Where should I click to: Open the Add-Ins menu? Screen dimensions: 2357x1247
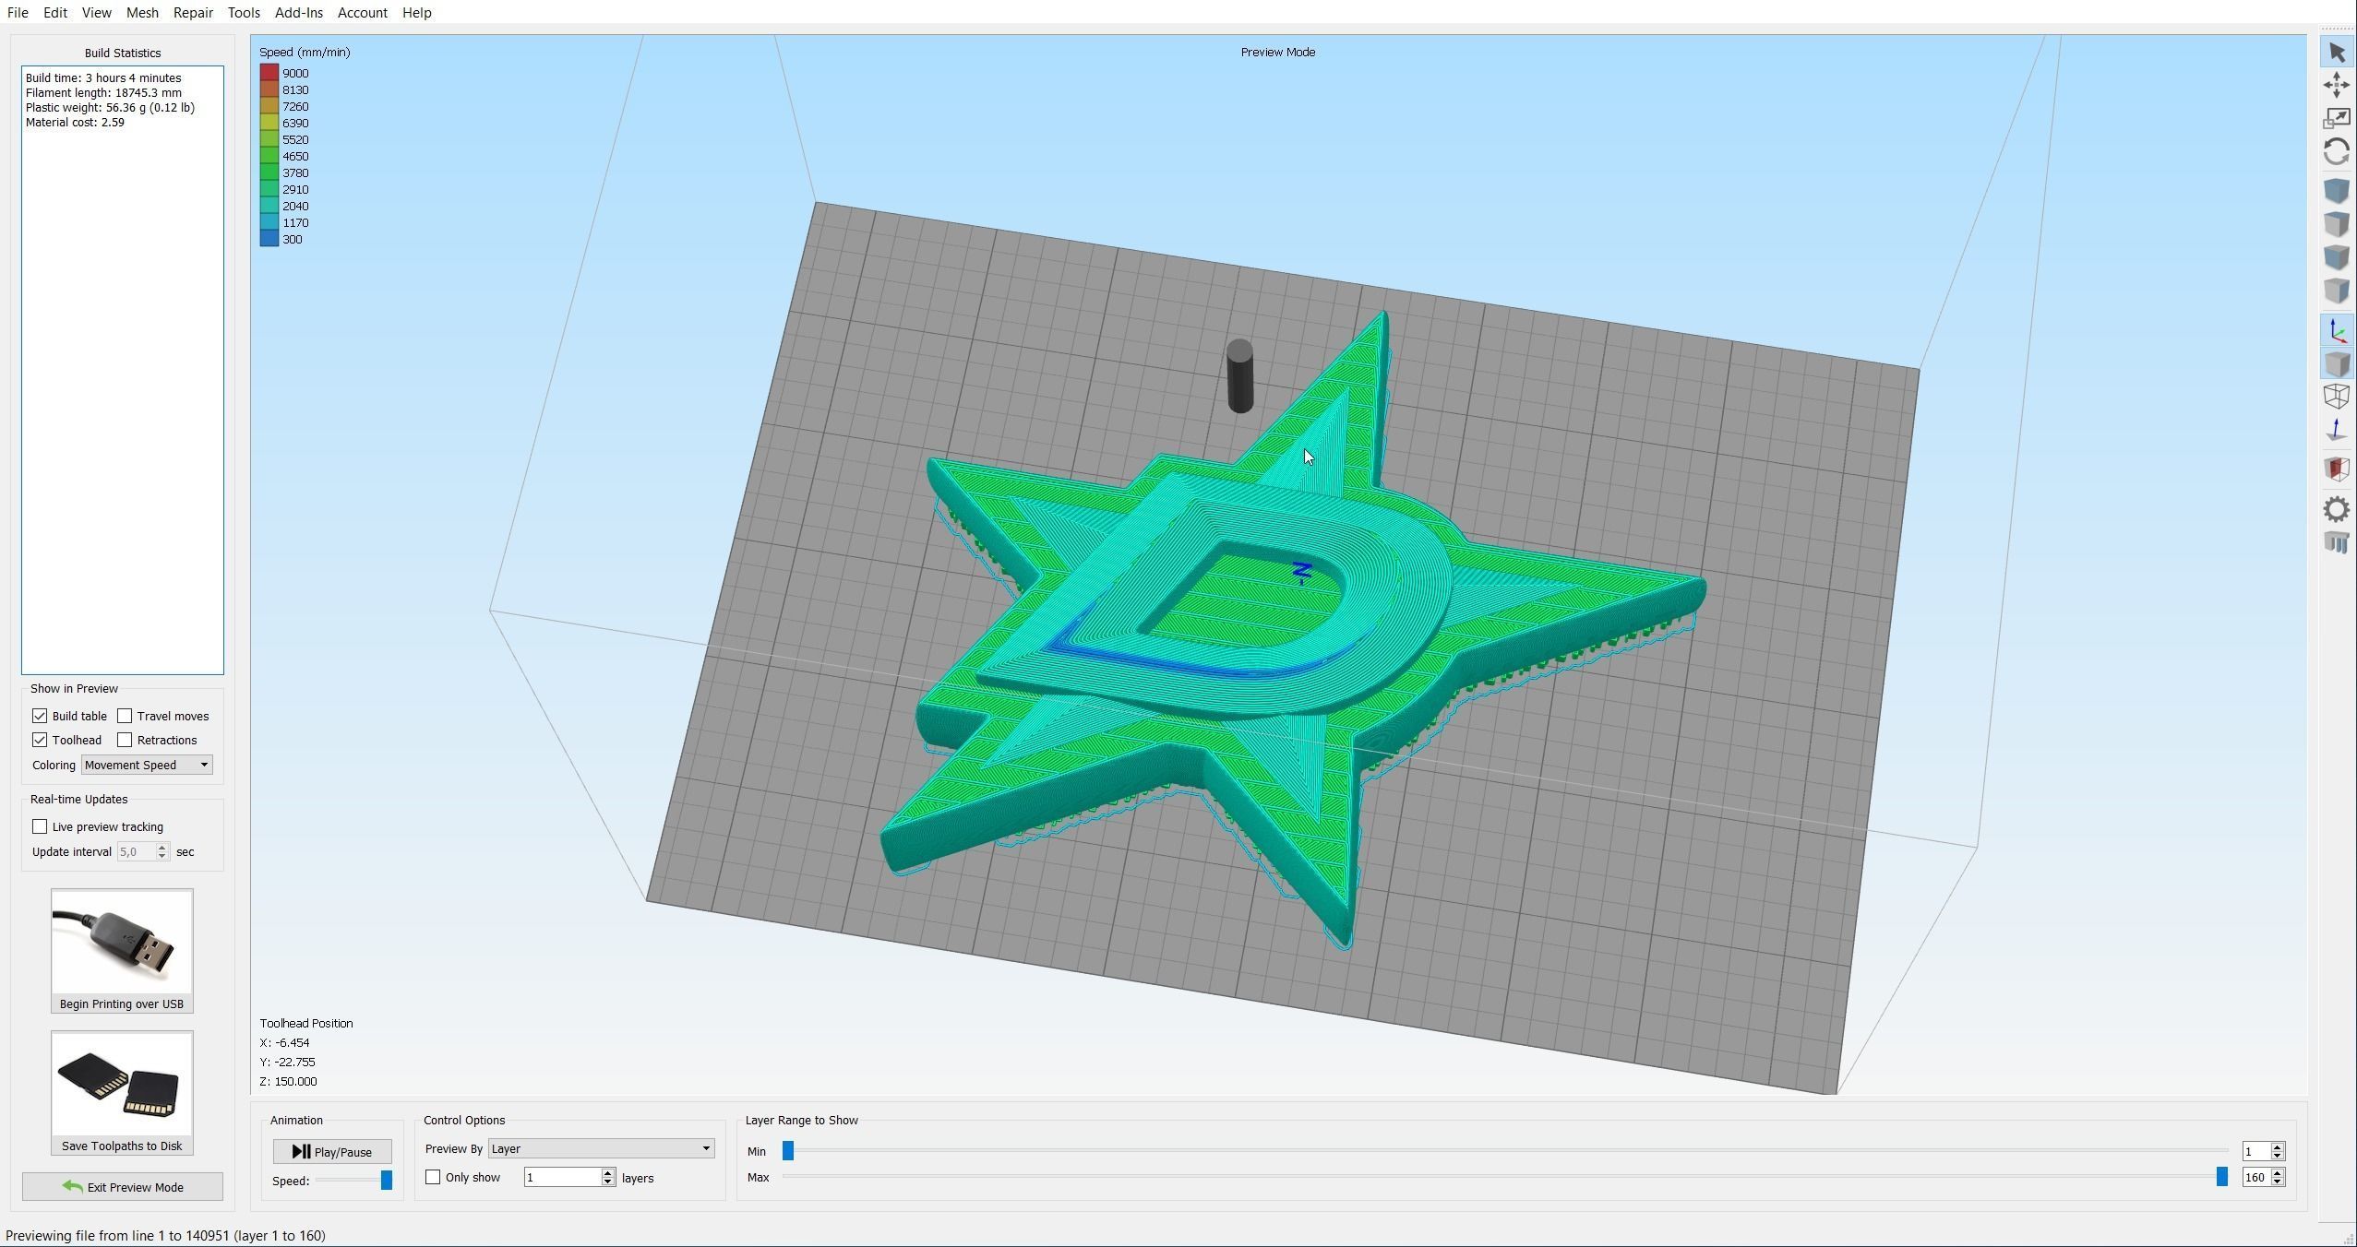[x=298, y=13]
